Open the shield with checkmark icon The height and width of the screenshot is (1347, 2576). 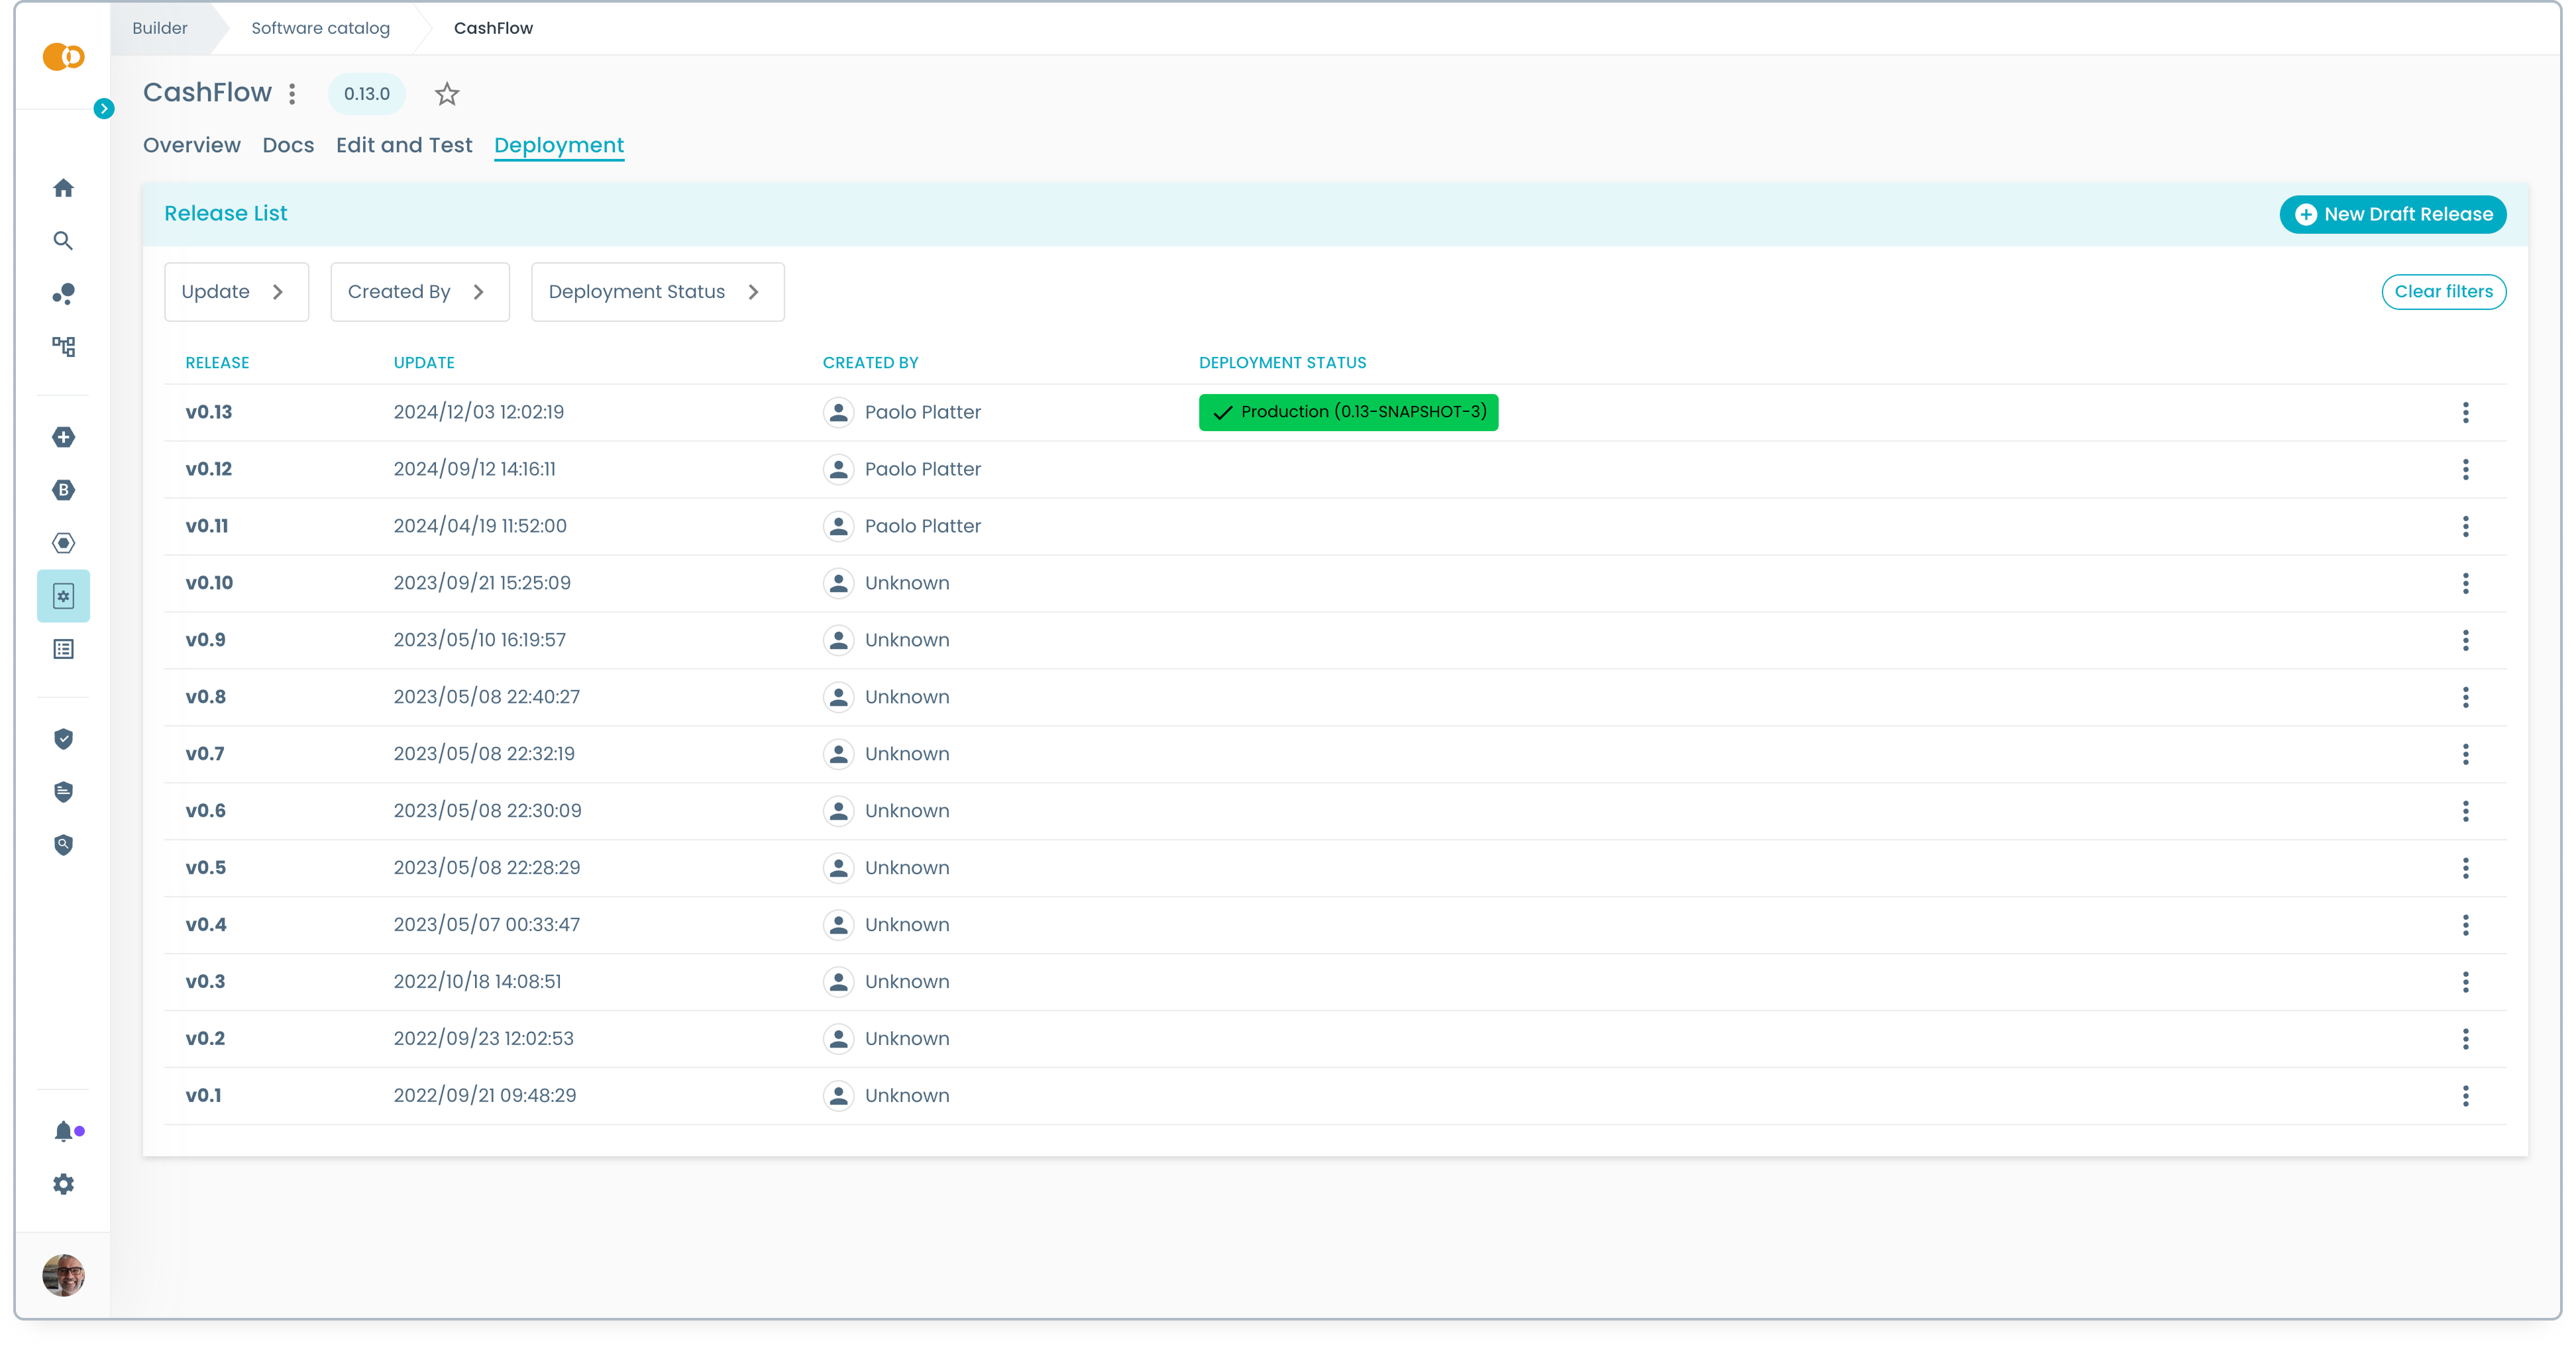point(63,740)
